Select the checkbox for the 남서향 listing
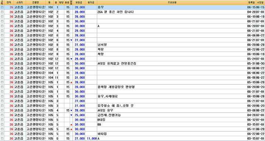 [2, 45]
